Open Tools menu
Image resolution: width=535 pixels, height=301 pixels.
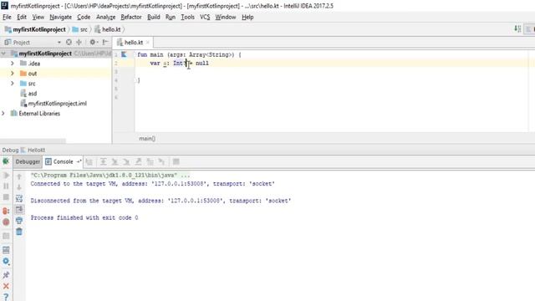pos(187,17)
